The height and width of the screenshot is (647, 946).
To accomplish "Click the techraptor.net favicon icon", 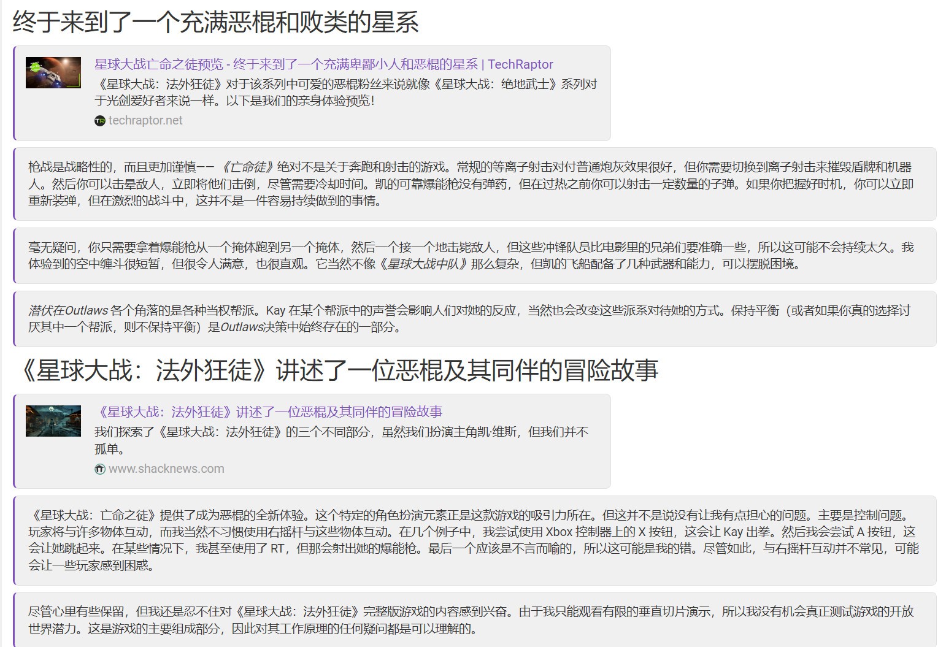I will 100,121.
